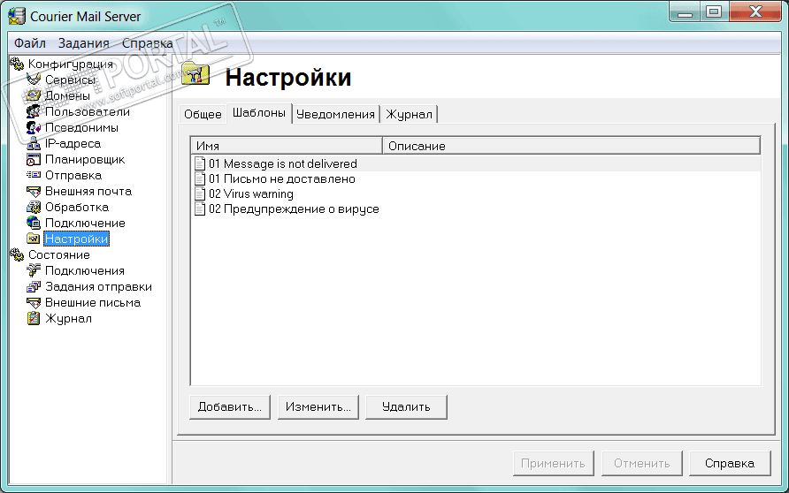This screenshot has height=493, width=789.
Task: Click the large Настройки header icon
Action: click(195, 74)
